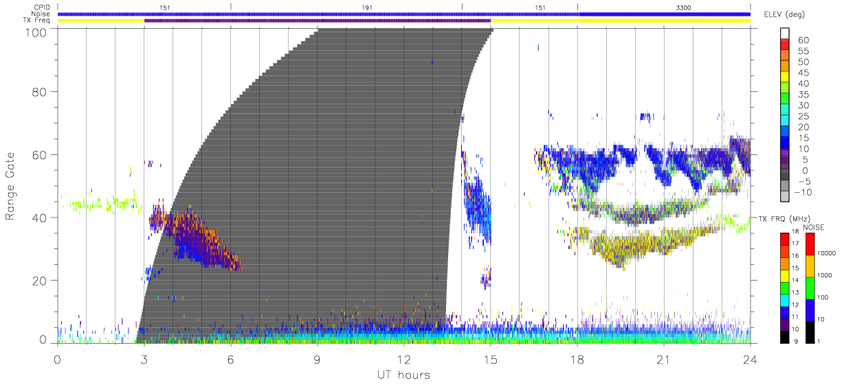Click the "-10" label on ELEV scale
This screenshot has height=389, width=844.
coord(802,192)
